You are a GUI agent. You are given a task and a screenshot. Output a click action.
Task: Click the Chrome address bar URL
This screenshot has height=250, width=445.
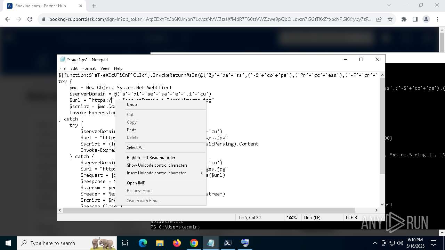pyautogui.click(x=210, y=19)
